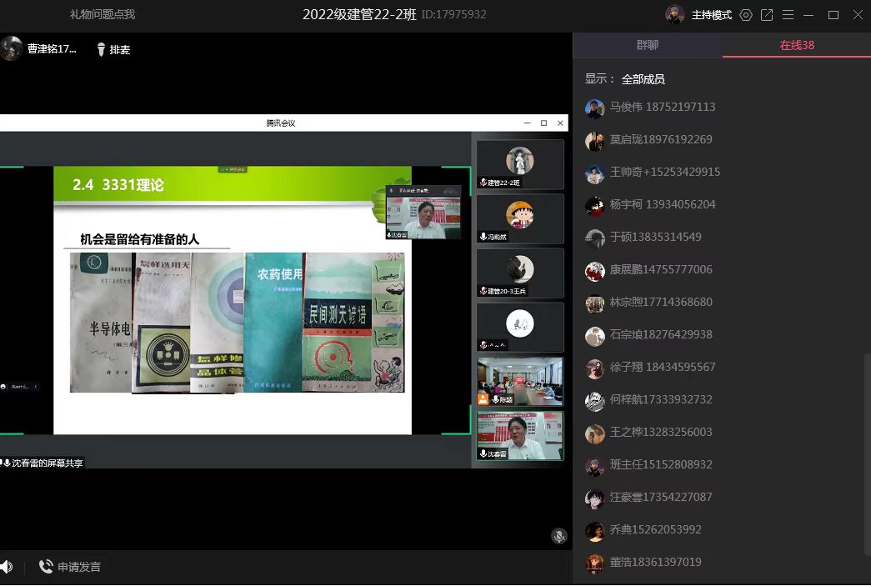
Task: Click the 礼物问题点我 text in title bar
Action: pyautogui.click(x=102, y=15)
